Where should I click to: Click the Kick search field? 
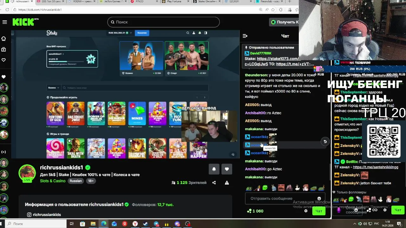pyautogui.click(x=163, y=22)
